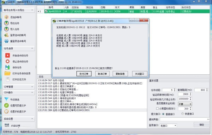Open the task save folder icon

(x=7, y=73)
